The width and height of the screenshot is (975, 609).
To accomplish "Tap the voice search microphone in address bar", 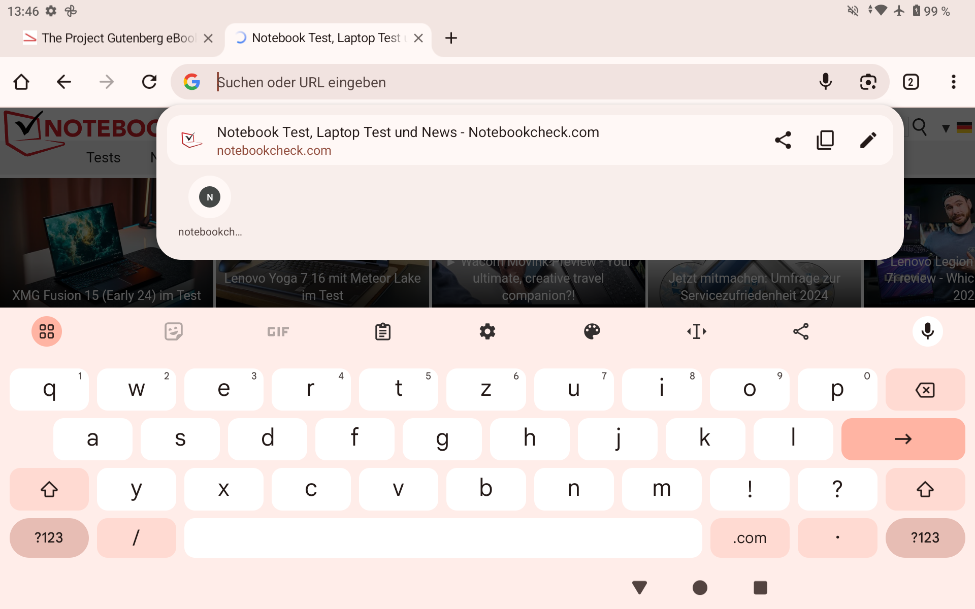I will click(825, 82).
